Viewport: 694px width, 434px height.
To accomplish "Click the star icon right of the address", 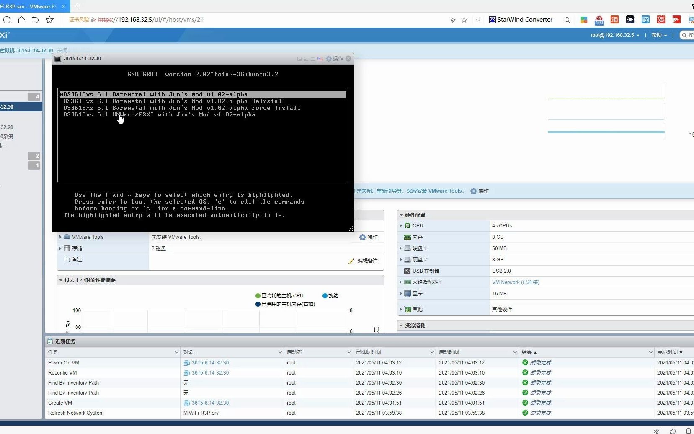I will [x=464, y=20].
